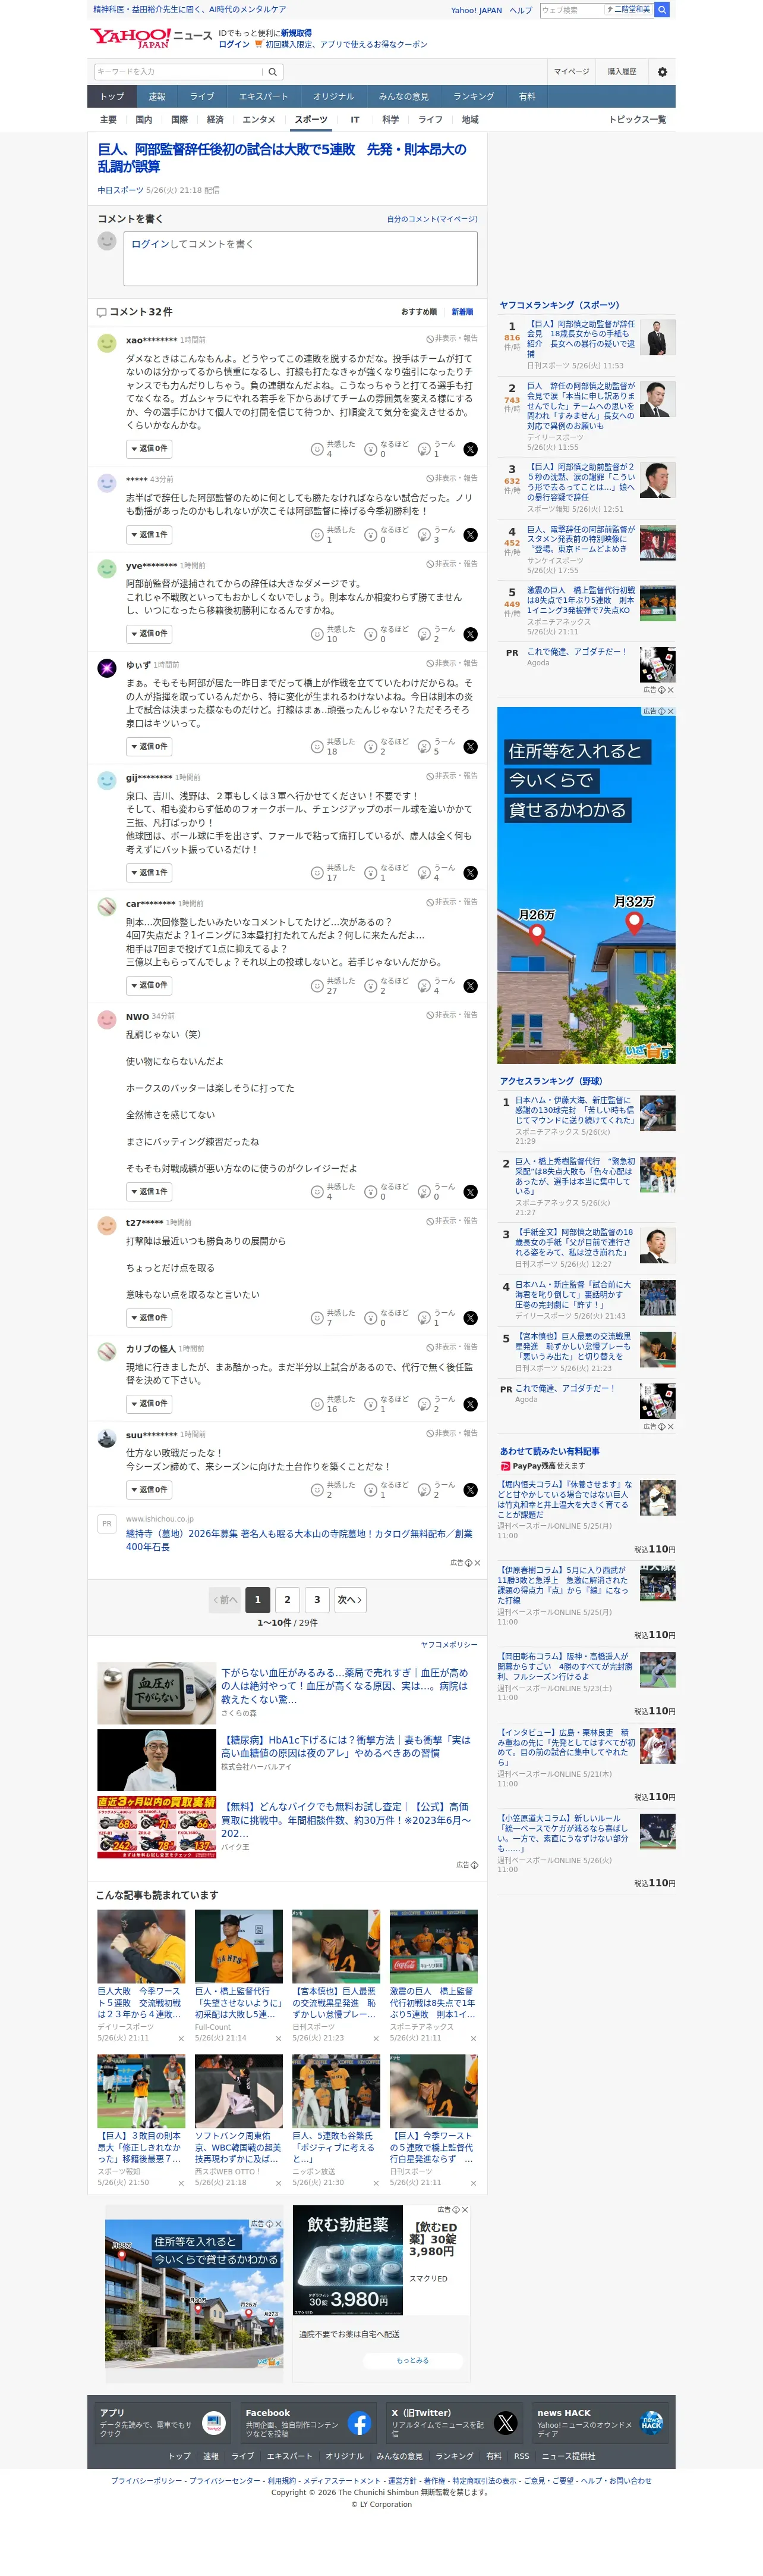This screenshot has height=2576, width=763.
Task: Expand 返信1件 under gij******** comment
Action: click(x=149, y=873)
